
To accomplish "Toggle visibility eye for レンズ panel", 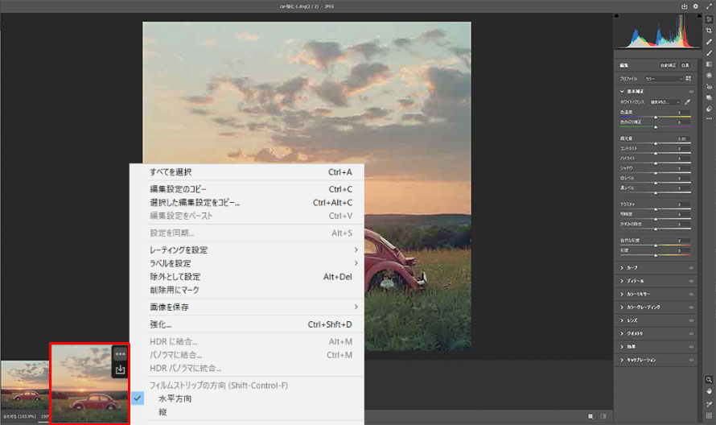I will click(x=691, y=321).
